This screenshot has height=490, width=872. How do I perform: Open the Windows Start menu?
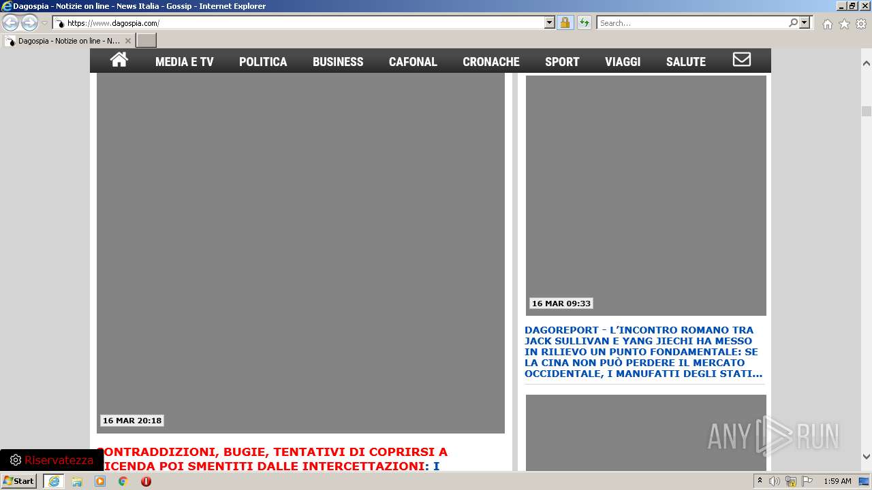(19, 481)
